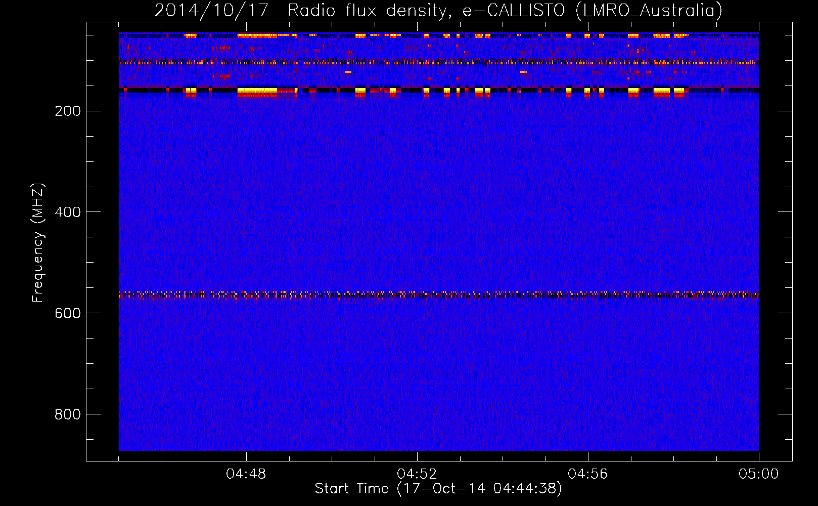Click the 04:48 time tick label
818x506 pixels.
(x=246, y=474)
